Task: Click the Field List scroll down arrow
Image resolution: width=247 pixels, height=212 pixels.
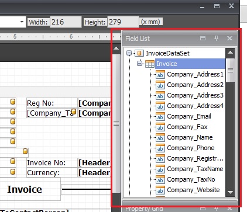Action: click(x=230, y=192)
